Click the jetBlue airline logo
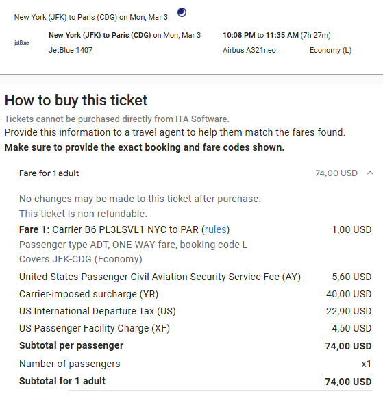 [21, 42]
